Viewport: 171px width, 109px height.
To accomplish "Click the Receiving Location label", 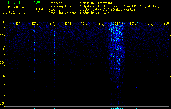I will [63, 6].
